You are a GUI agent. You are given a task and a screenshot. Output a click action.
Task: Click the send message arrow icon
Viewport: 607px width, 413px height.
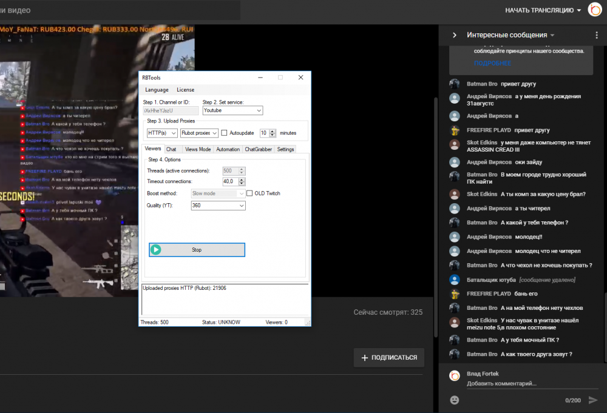point(593,400)
